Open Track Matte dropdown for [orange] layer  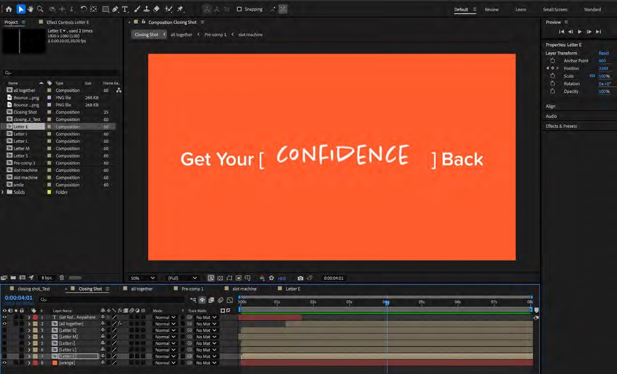[x=206, y=363]
